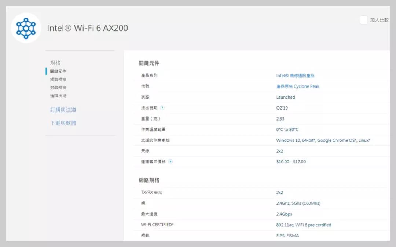This screenshot has width=396, height=247.
Task: Click the 天線 row label
Action: point(145,151)
